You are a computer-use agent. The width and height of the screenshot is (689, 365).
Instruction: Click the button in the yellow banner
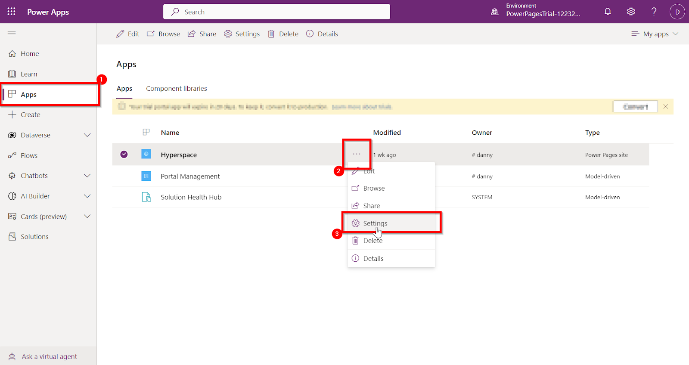(635, 106)
